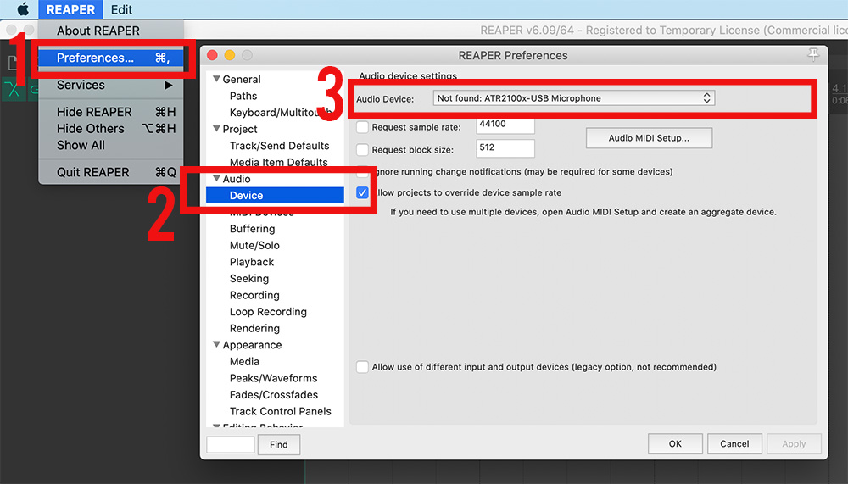
Task: Collapse the Audio tree section
Action: tap(216, 179)
